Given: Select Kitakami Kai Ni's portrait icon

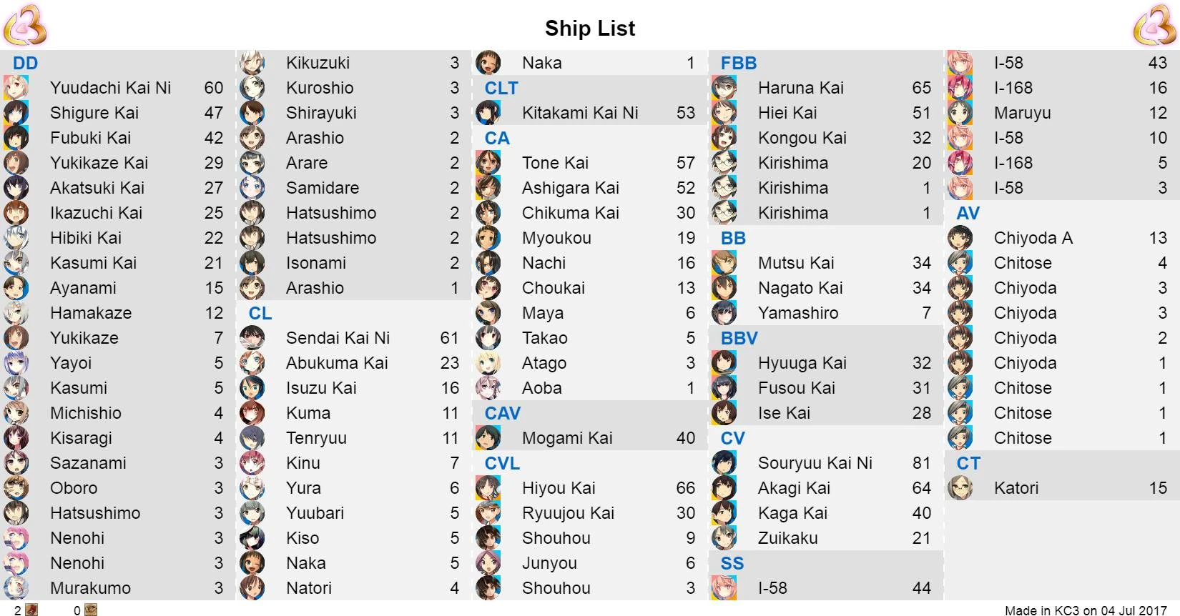Looking at the screenshot, I should pos(488,113).
